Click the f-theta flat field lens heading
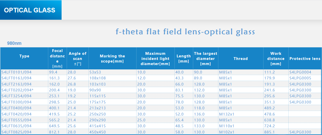This screenshot has height=135, width=322. click(x=185, y=32)
